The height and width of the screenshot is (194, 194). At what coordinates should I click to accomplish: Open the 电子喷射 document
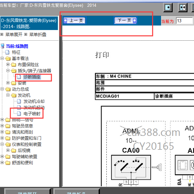click(32, 114)
